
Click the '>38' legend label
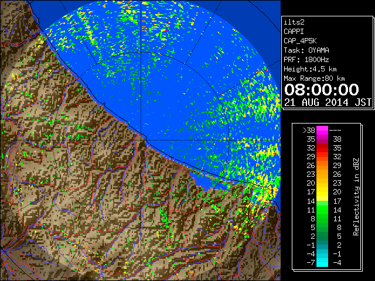coord(309,130)
